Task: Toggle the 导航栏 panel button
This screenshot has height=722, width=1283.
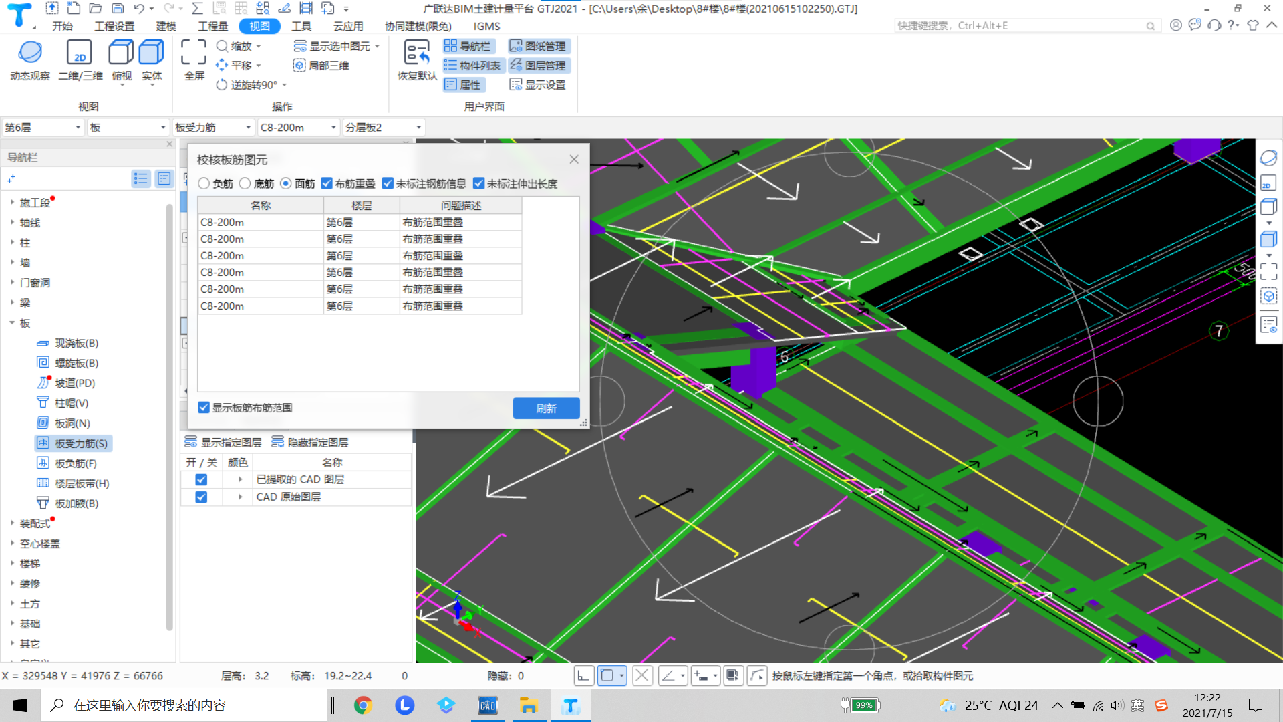Action: 468,46
